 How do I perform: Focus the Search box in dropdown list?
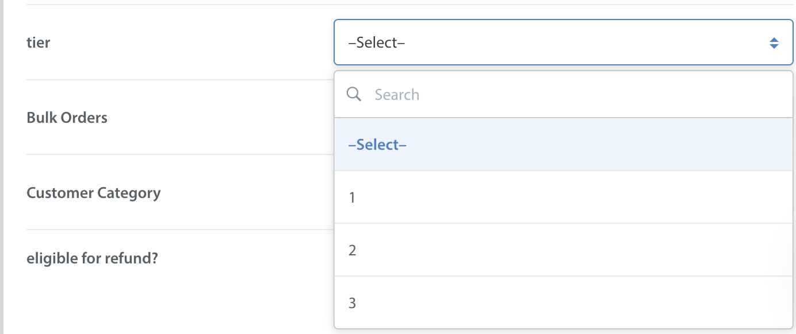coord(563,95)
